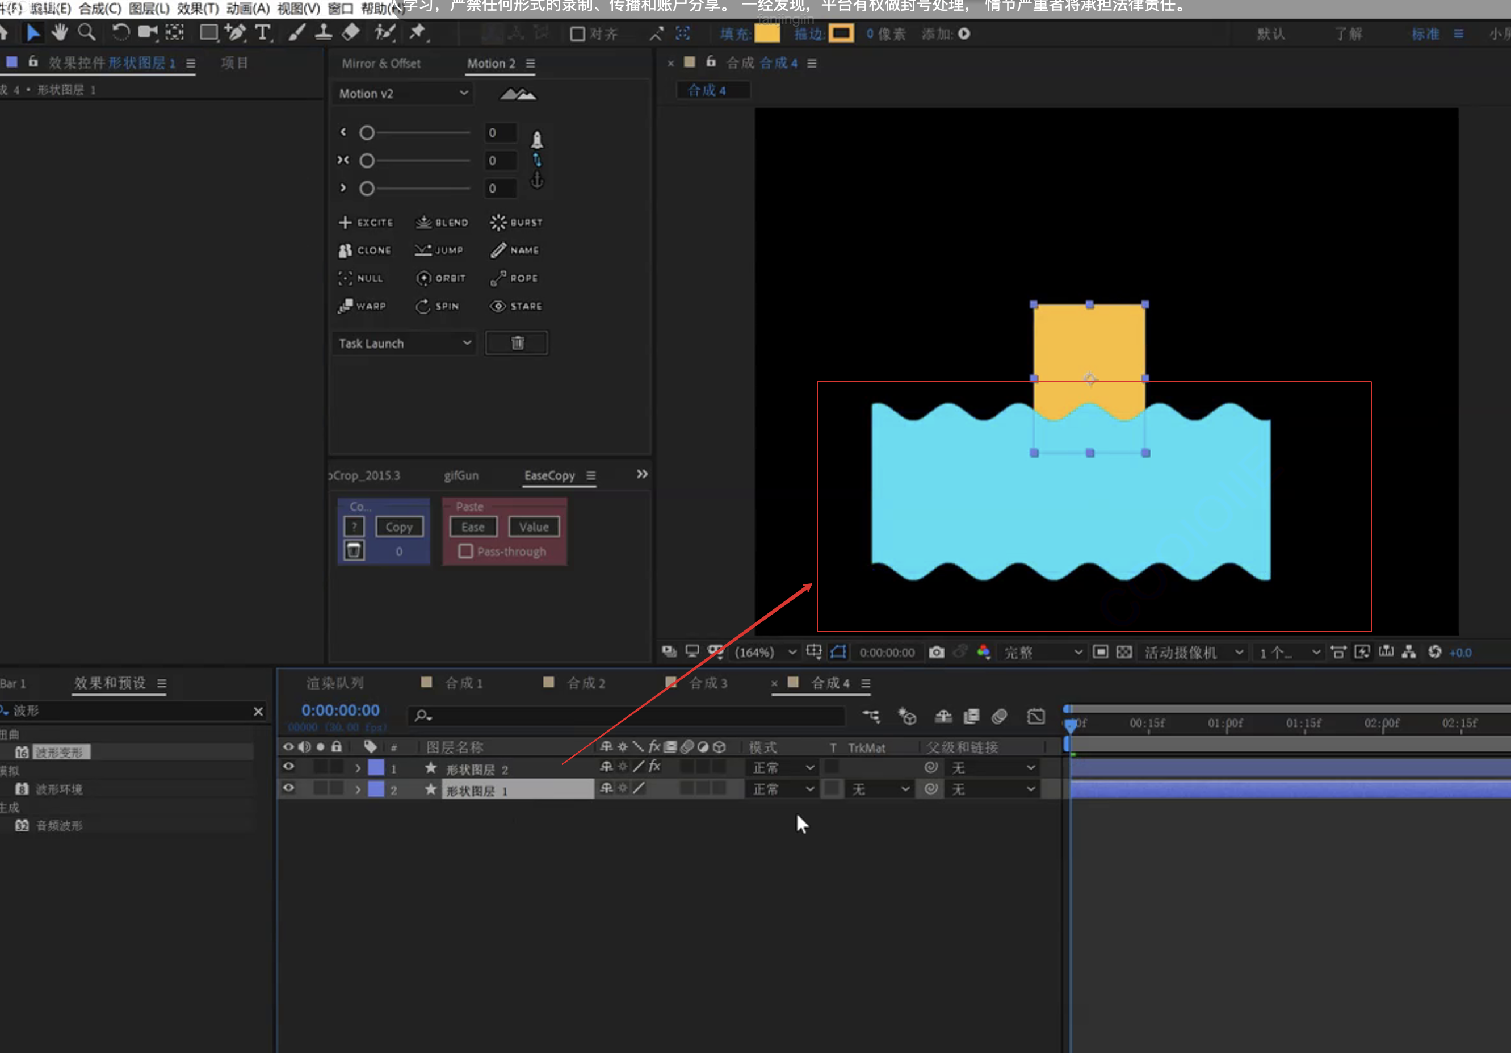Image resolution: width=1511 pixels, height=1053 pixels.
Task: Click the ORBIT tool in Motion 2
Action: (x=441, y=278)
